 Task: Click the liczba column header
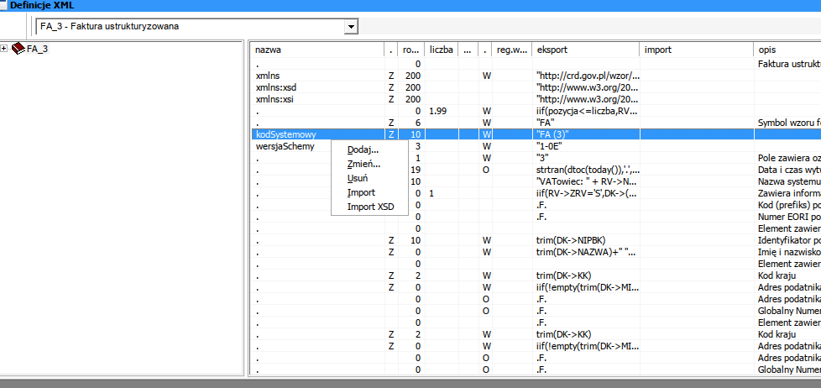[441, 50]
